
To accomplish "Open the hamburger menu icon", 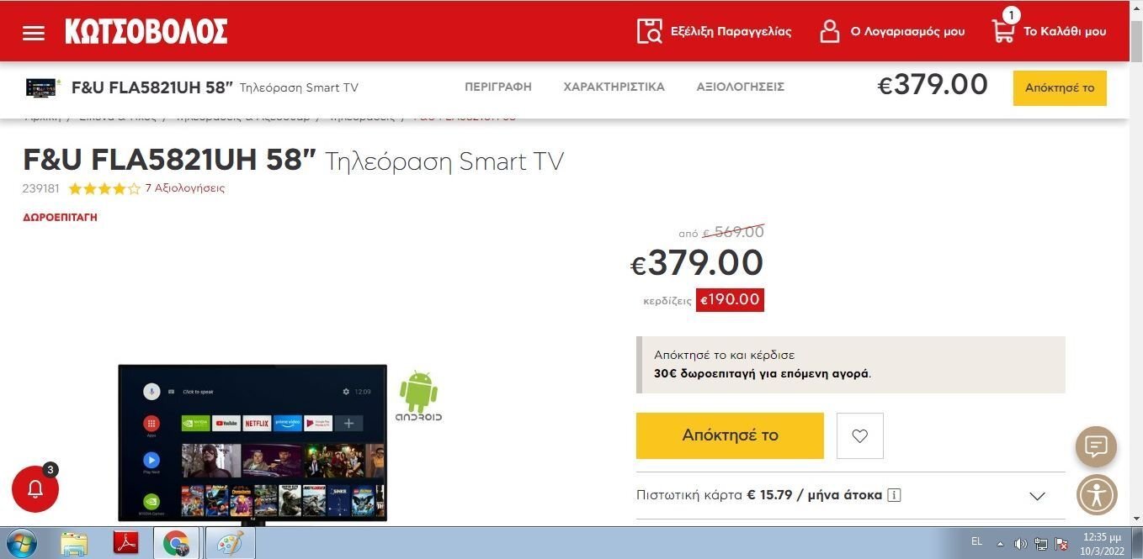I will pyautogui.click(x=34, y=33).
